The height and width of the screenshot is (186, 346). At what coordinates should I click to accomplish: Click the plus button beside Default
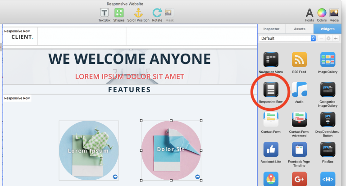[336, 38]
